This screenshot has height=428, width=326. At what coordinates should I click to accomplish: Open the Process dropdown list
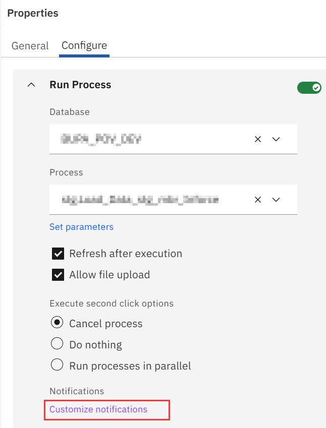[276, 200]
